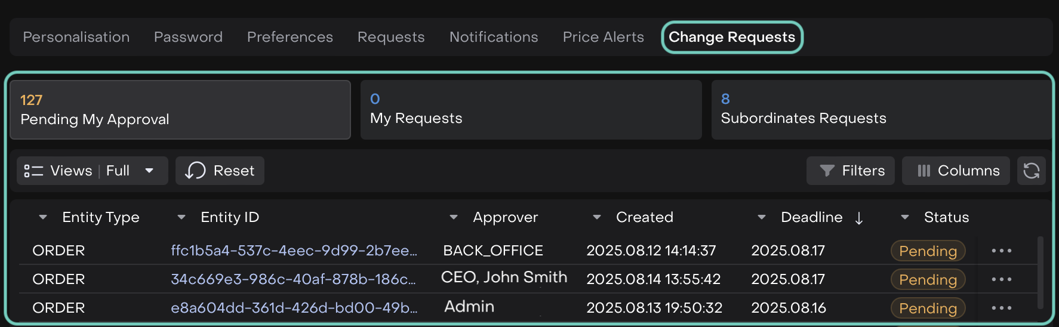
Task: Open Status column dropdown arrow
Action: (x=905, y=217)
